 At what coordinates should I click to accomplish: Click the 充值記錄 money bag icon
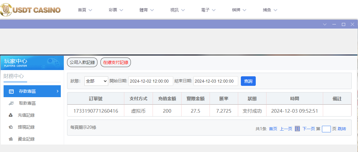(x=11, y=115)
